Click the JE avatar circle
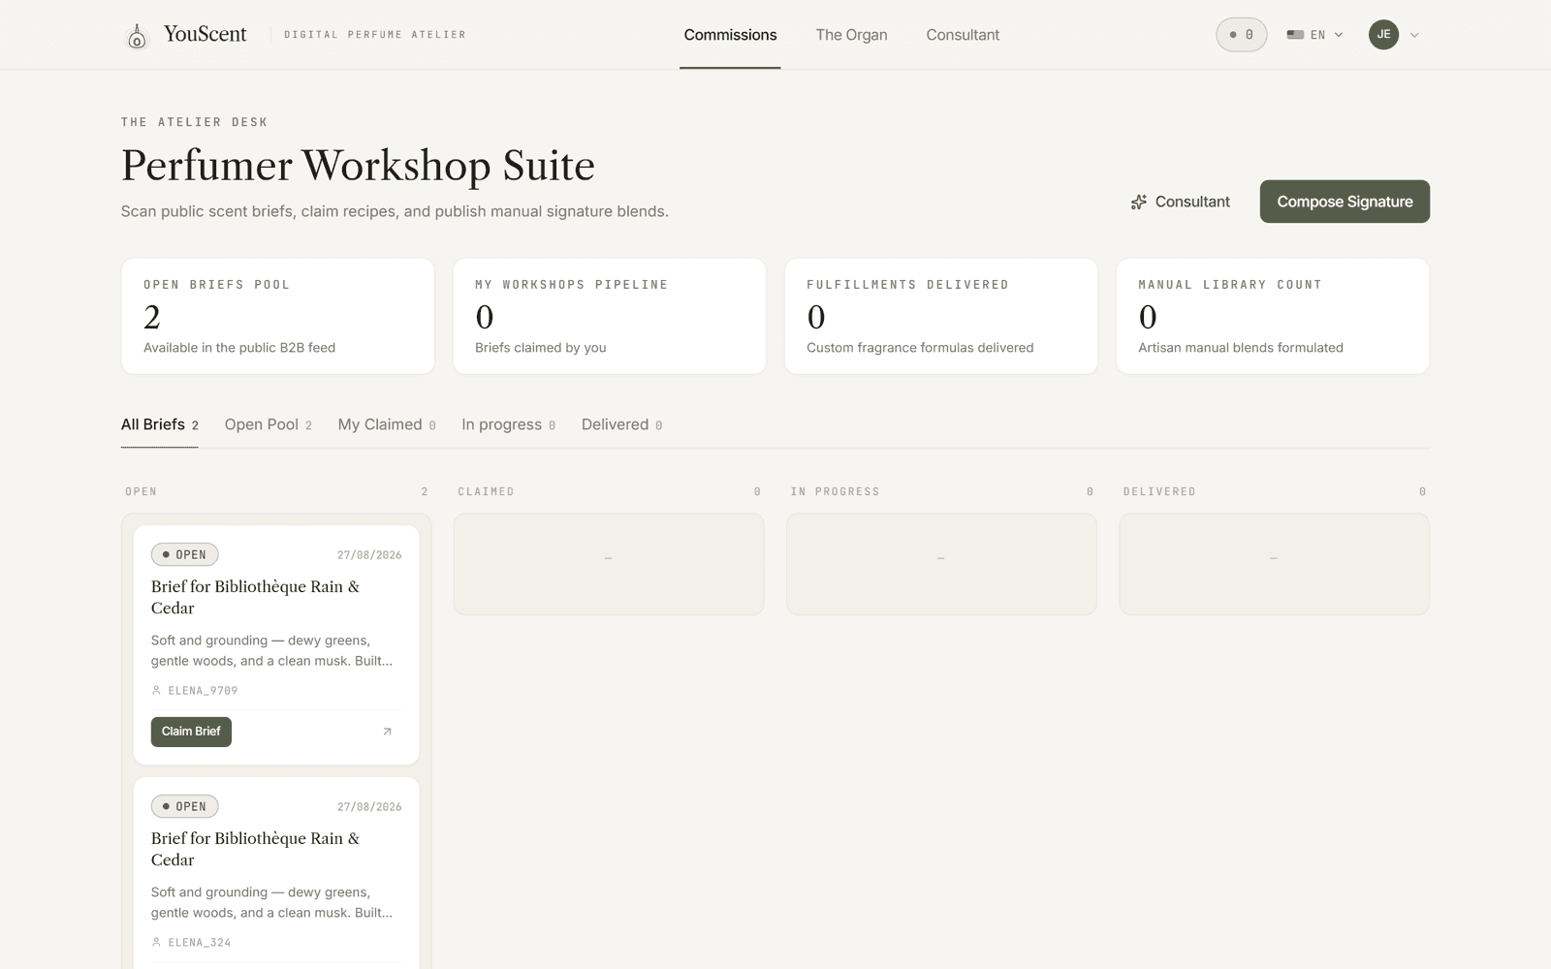The height and width of the screenshot is (969, 1551). click(x=1383, y=35)
